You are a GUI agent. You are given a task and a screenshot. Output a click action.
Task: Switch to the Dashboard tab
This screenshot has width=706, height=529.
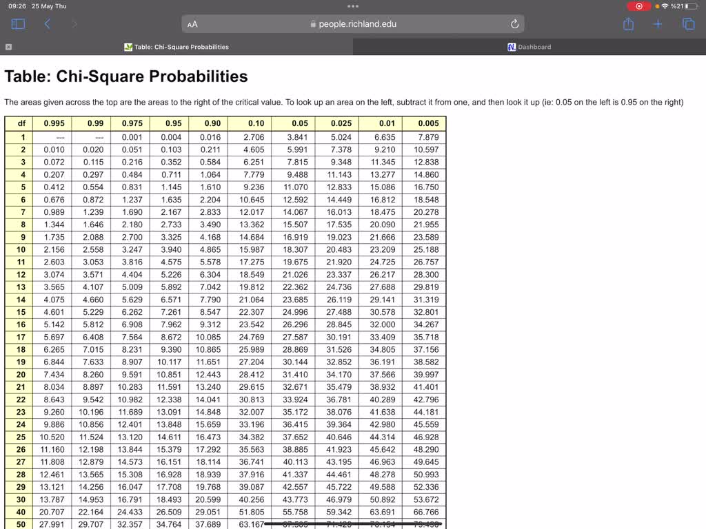pos(529,47)
